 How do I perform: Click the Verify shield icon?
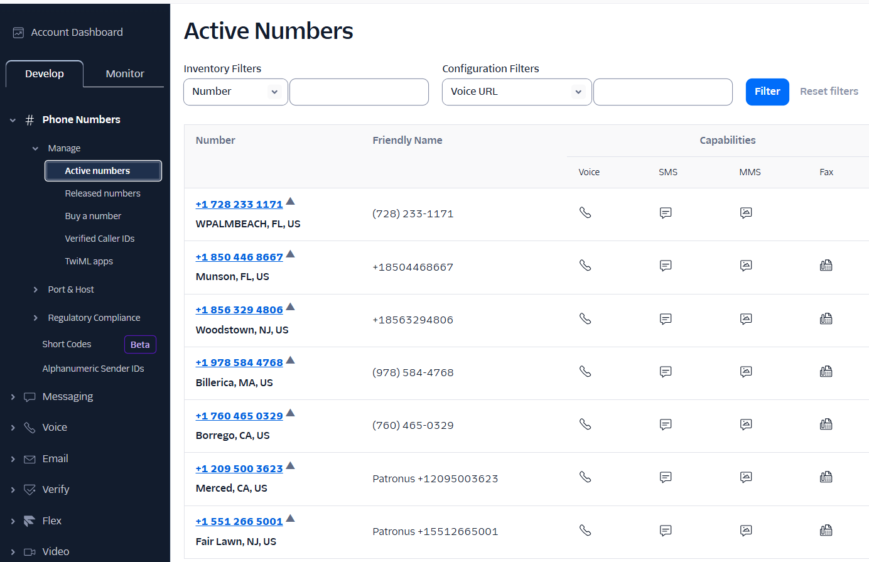[30, 489]
